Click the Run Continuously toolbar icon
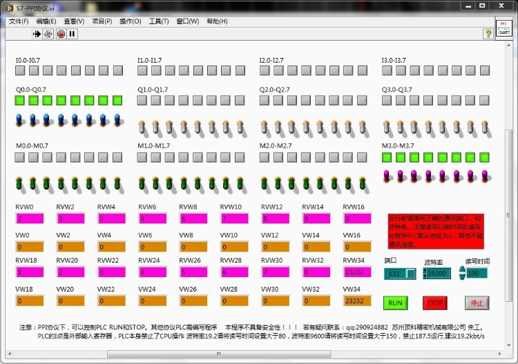This screenshot has width=518, height=364. point(48,33)
